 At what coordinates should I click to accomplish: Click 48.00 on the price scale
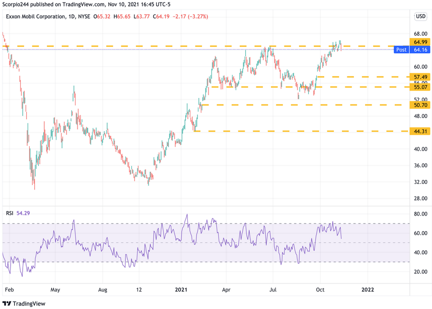pos(421,116)
